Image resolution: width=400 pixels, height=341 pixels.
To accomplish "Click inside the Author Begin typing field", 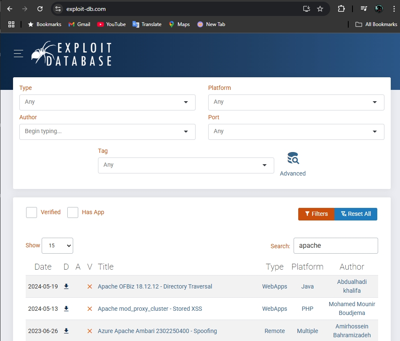I will pyautogui.click(x=107, y=131).
